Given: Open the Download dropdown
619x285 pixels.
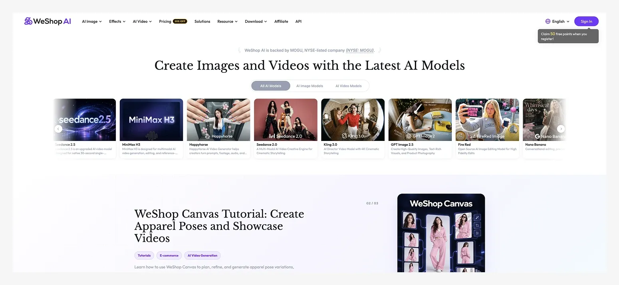Looking at the screenshot, I should point(256,22).
